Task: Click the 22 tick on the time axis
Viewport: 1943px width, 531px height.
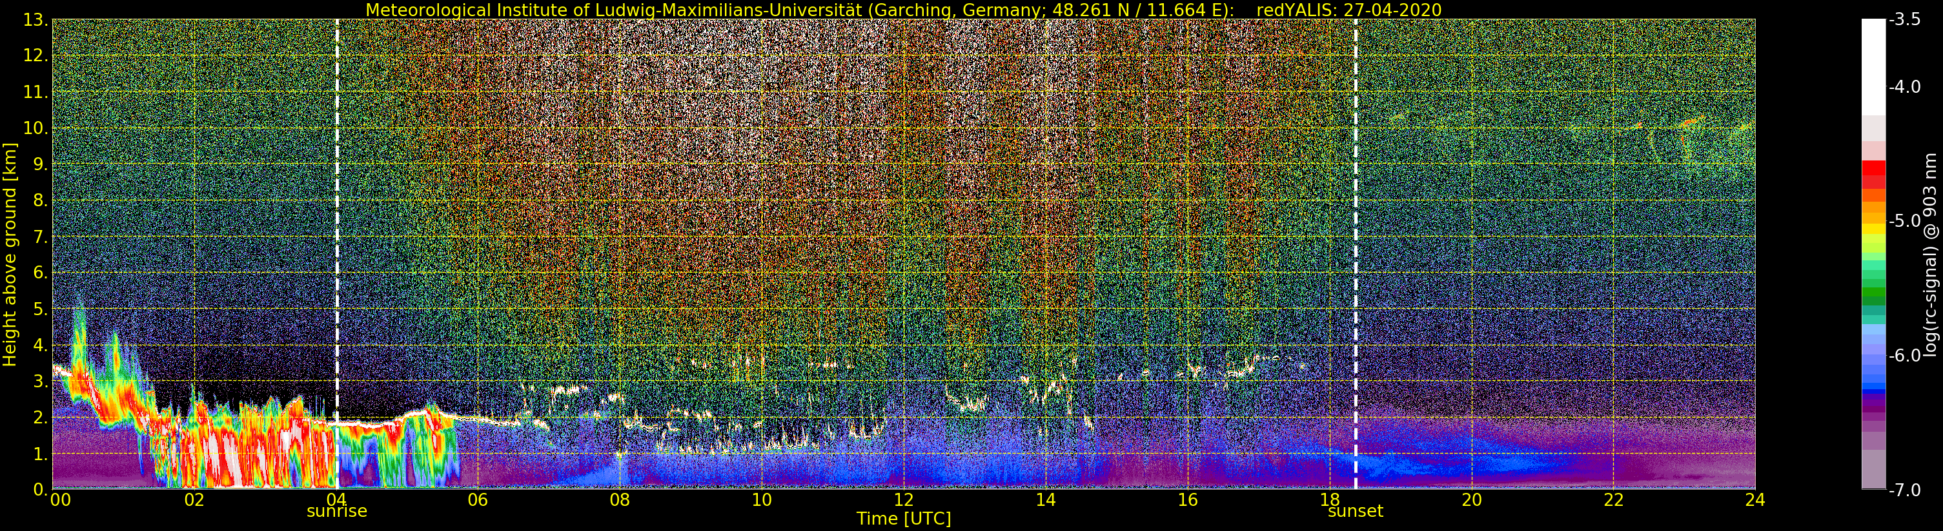Action: pos(1613,499)
